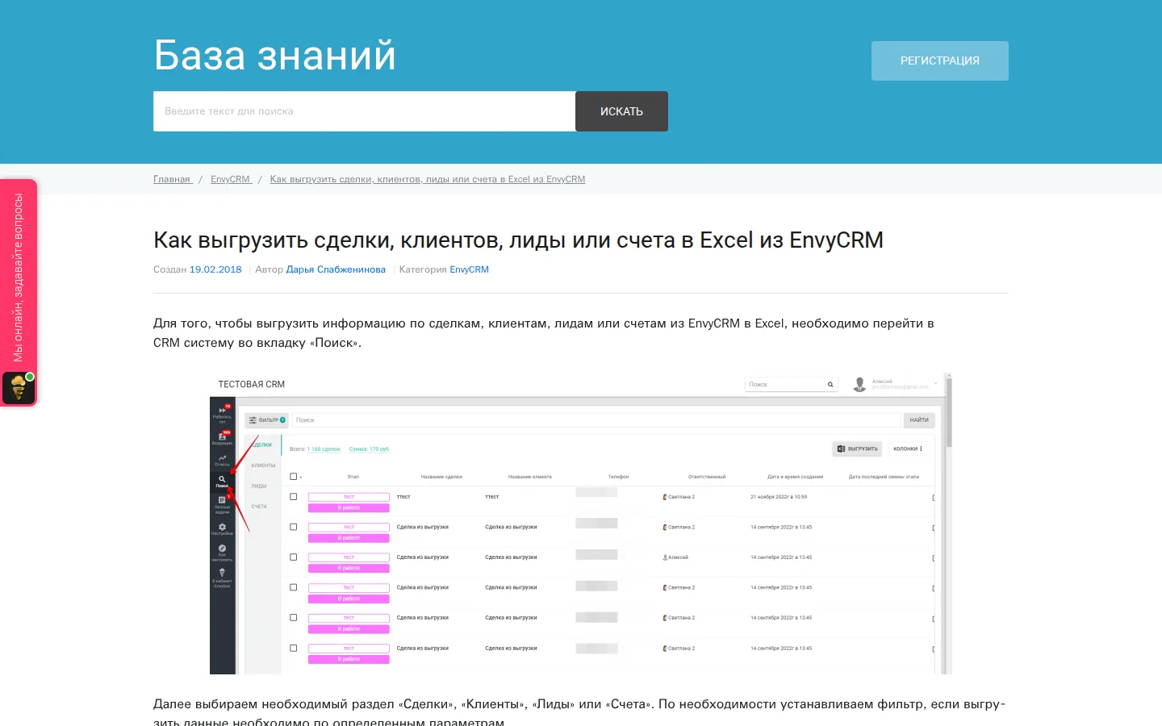Click the 'Регистрация' button

pos(940,60)
